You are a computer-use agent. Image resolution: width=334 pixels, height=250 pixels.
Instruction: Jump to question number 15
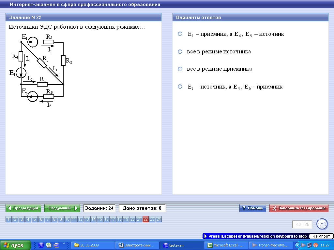[x=100, y=219]
